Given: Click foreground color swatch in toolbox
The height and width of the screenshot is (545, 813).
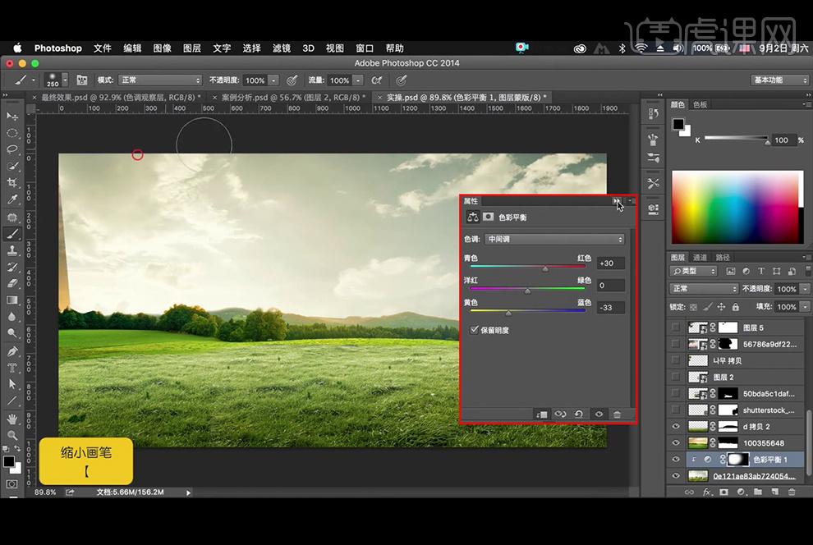Looking at the screenshot, I should [x=9, y=461].
